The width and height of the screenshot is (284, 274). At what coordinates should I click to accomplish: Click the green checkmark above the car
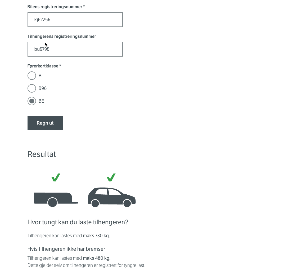coord(111,177)
